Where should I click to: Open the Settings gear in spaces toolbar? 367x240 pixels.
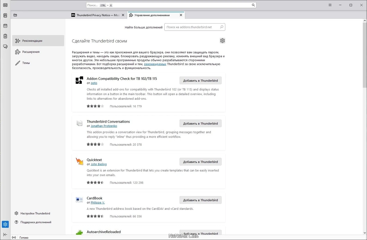pos(5,224)
